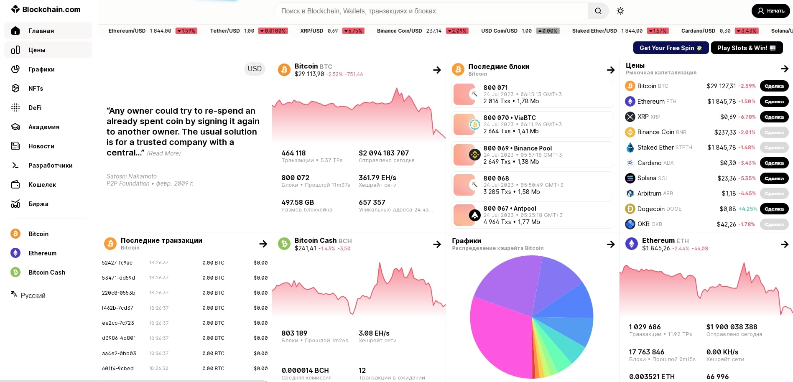Screen dimensions: 793x382
Task: Click Сделка button for Dogecoin DOGE
Action: [x=774, y=209]
